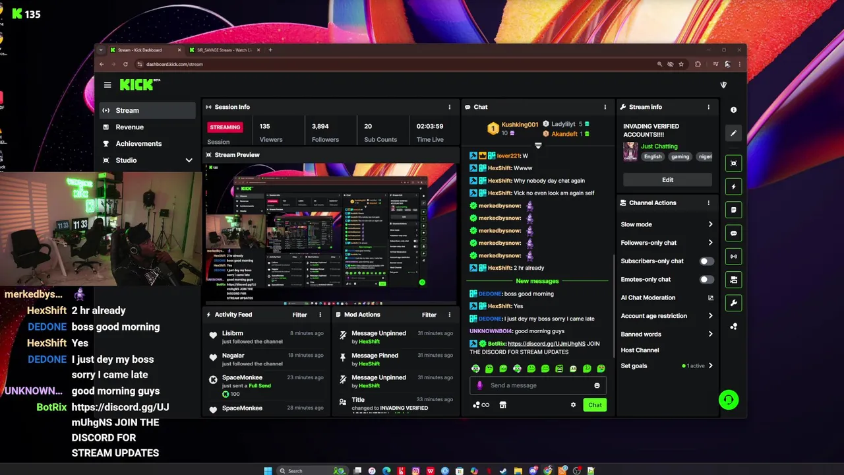
Task: Open Channel Actions three-dot menu
Action: 709,203
